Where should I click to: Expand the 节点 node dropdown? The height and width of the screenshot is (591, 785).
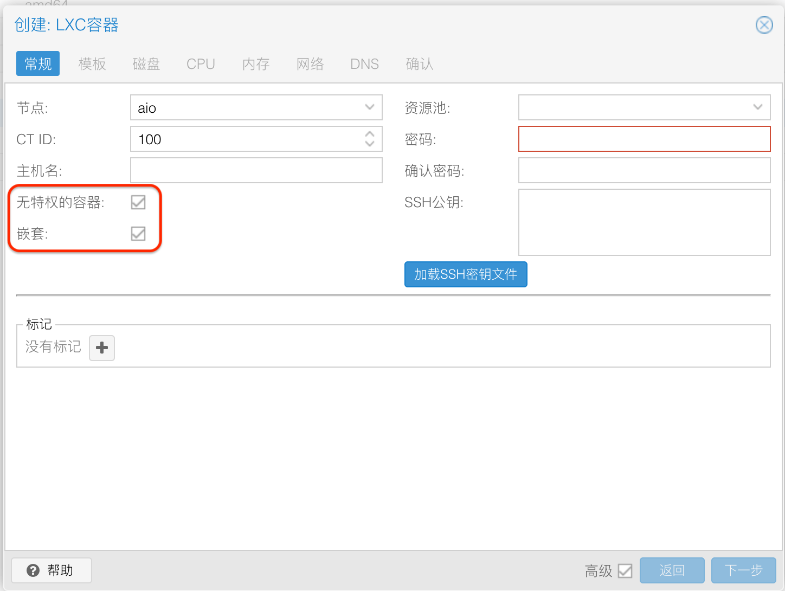pos(370,107)
